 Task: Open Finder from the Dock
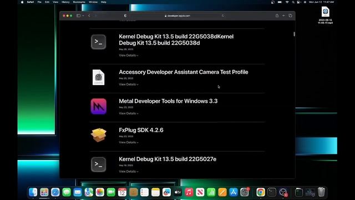pos(33,192)
